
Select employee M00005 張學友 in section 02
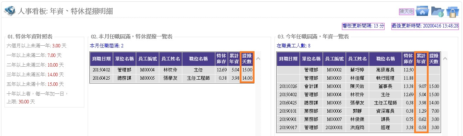[172, 78]
